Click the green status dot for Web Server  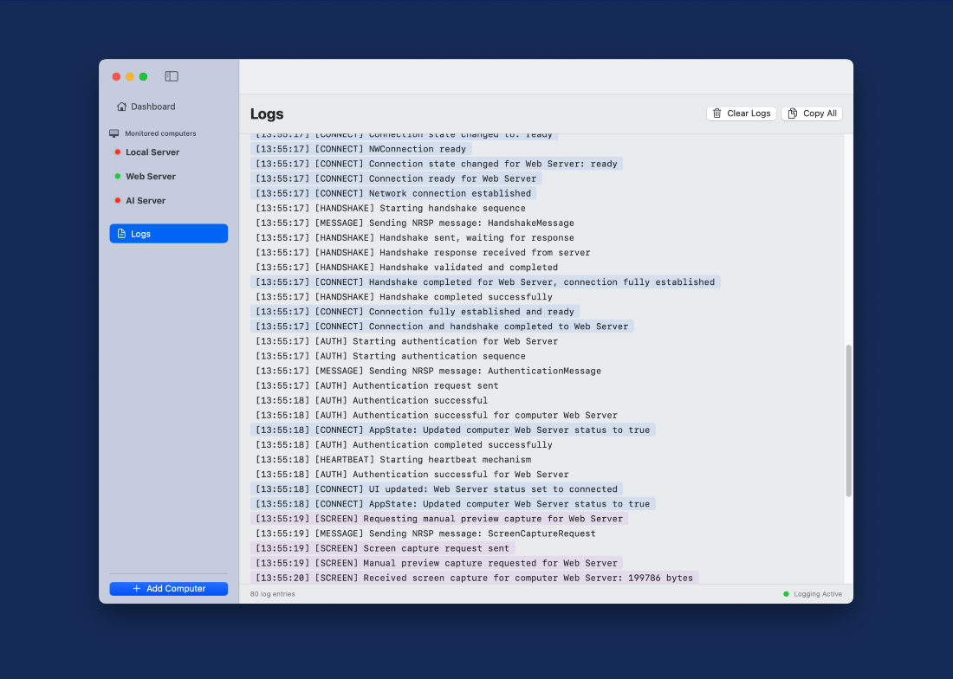pyautogui.click(x=117, y=176)
